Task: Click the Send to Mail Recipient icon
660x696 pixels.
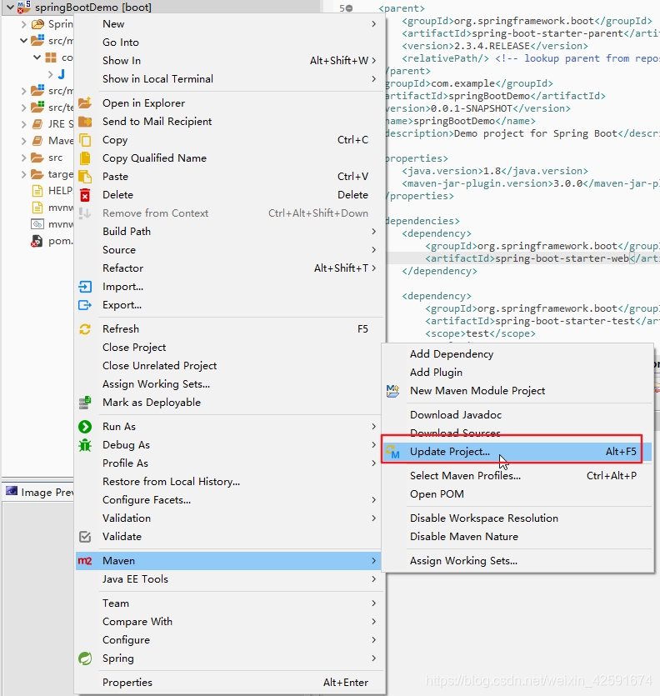Action: click(85, 121)
